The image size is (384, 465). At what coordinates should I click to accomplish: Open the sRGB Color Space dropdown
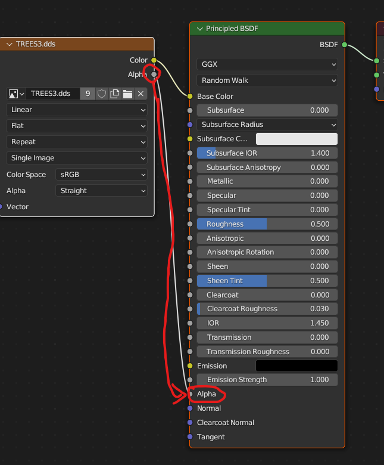point(101,174)
